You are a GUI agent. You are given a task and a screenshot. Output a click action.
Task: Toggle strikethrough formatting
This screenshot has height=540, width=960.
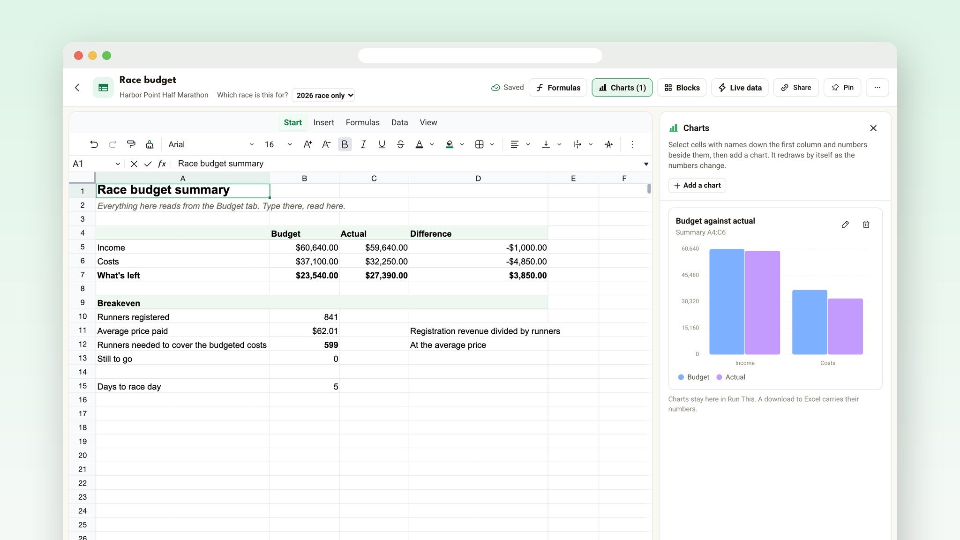pos(400,144)
